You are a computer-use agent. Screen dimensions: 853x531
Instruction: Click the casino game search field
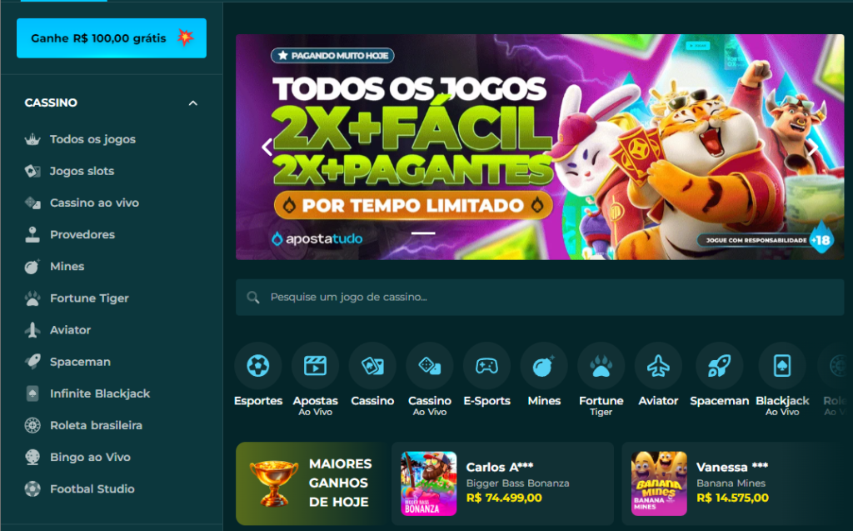pyautogui.click(x=540, y=298)
